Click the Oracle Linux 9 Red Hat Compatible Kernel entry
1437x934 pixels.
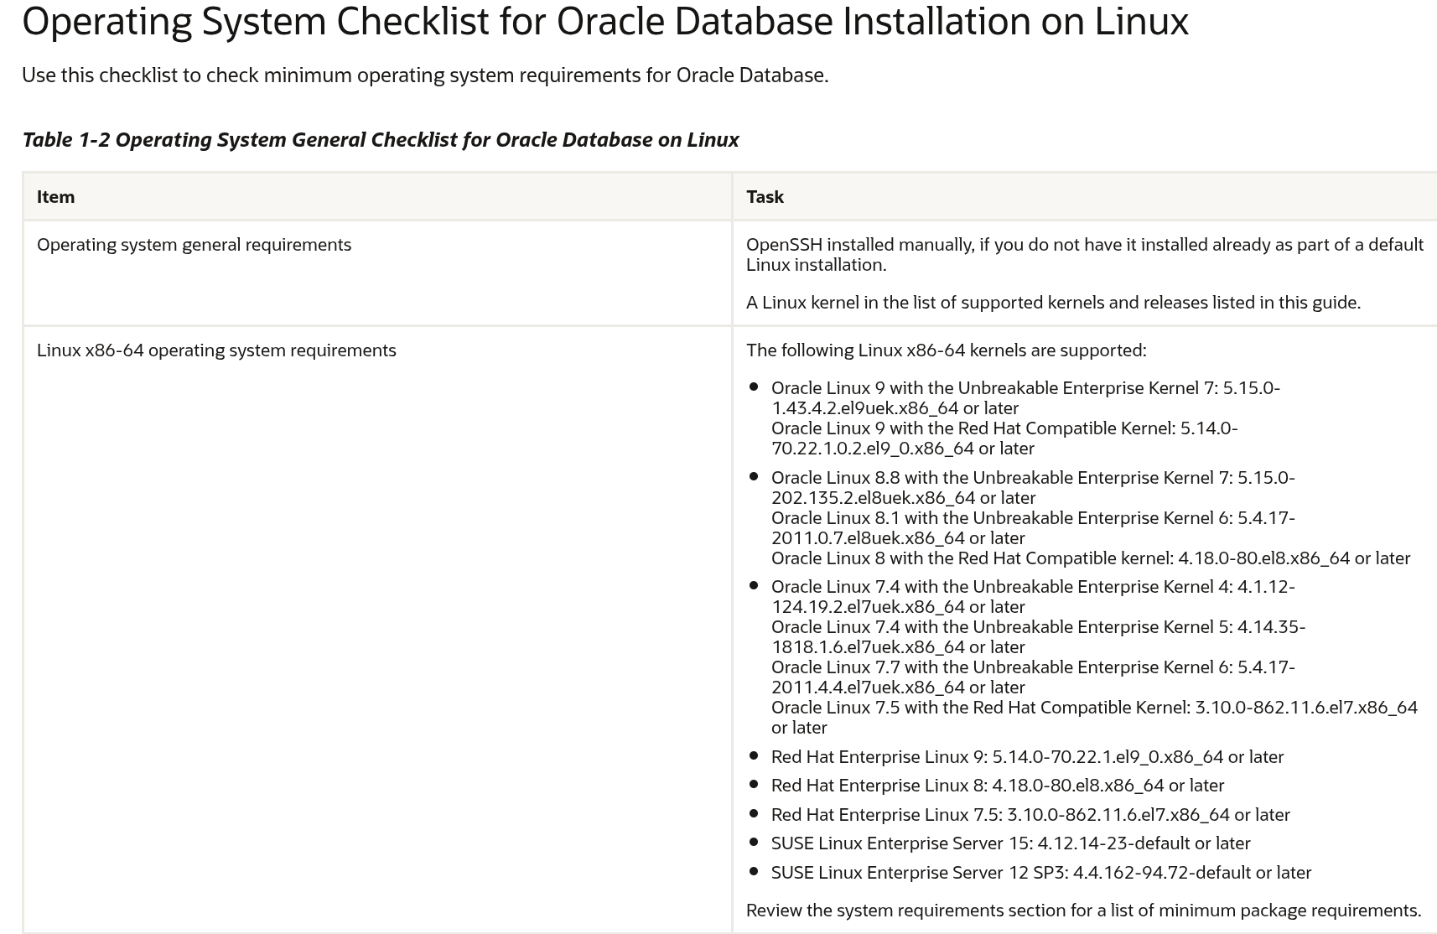click(x=1004, y=438)
